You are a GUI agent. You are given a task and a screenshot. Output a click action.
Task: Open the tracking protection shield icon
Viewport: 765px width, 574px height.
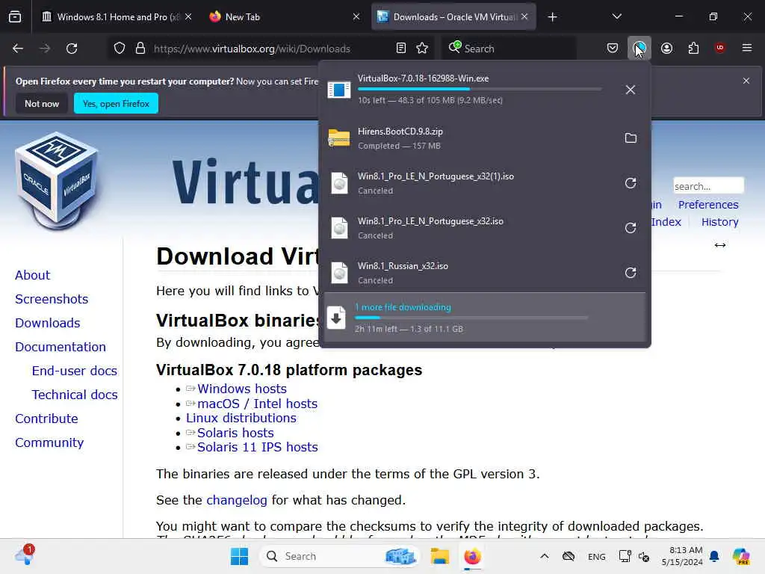click(x=120, y=49)
